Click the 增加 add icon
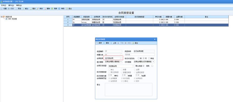This screenshot has width=233, height=102. pos(30,9)
